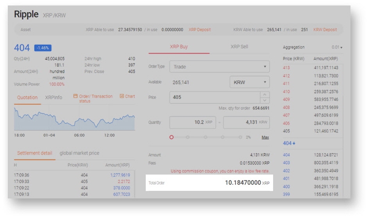This screenshot has width=370, height=218.
Task: Click the commission coupon notice text
Action: (x=220, y=171)
